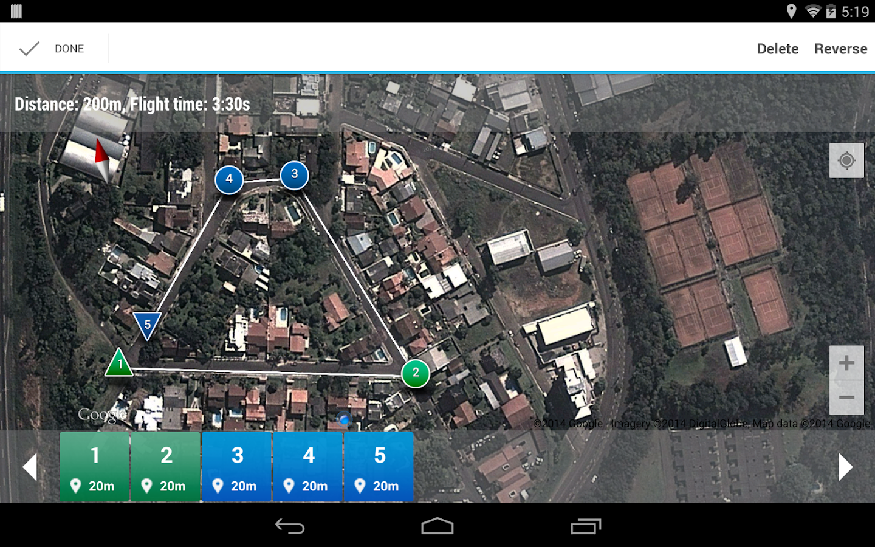This screenshot has height=547, width=875.
Task: Tap the pin icon on waypoint 1 card
Action: (76, 486)
